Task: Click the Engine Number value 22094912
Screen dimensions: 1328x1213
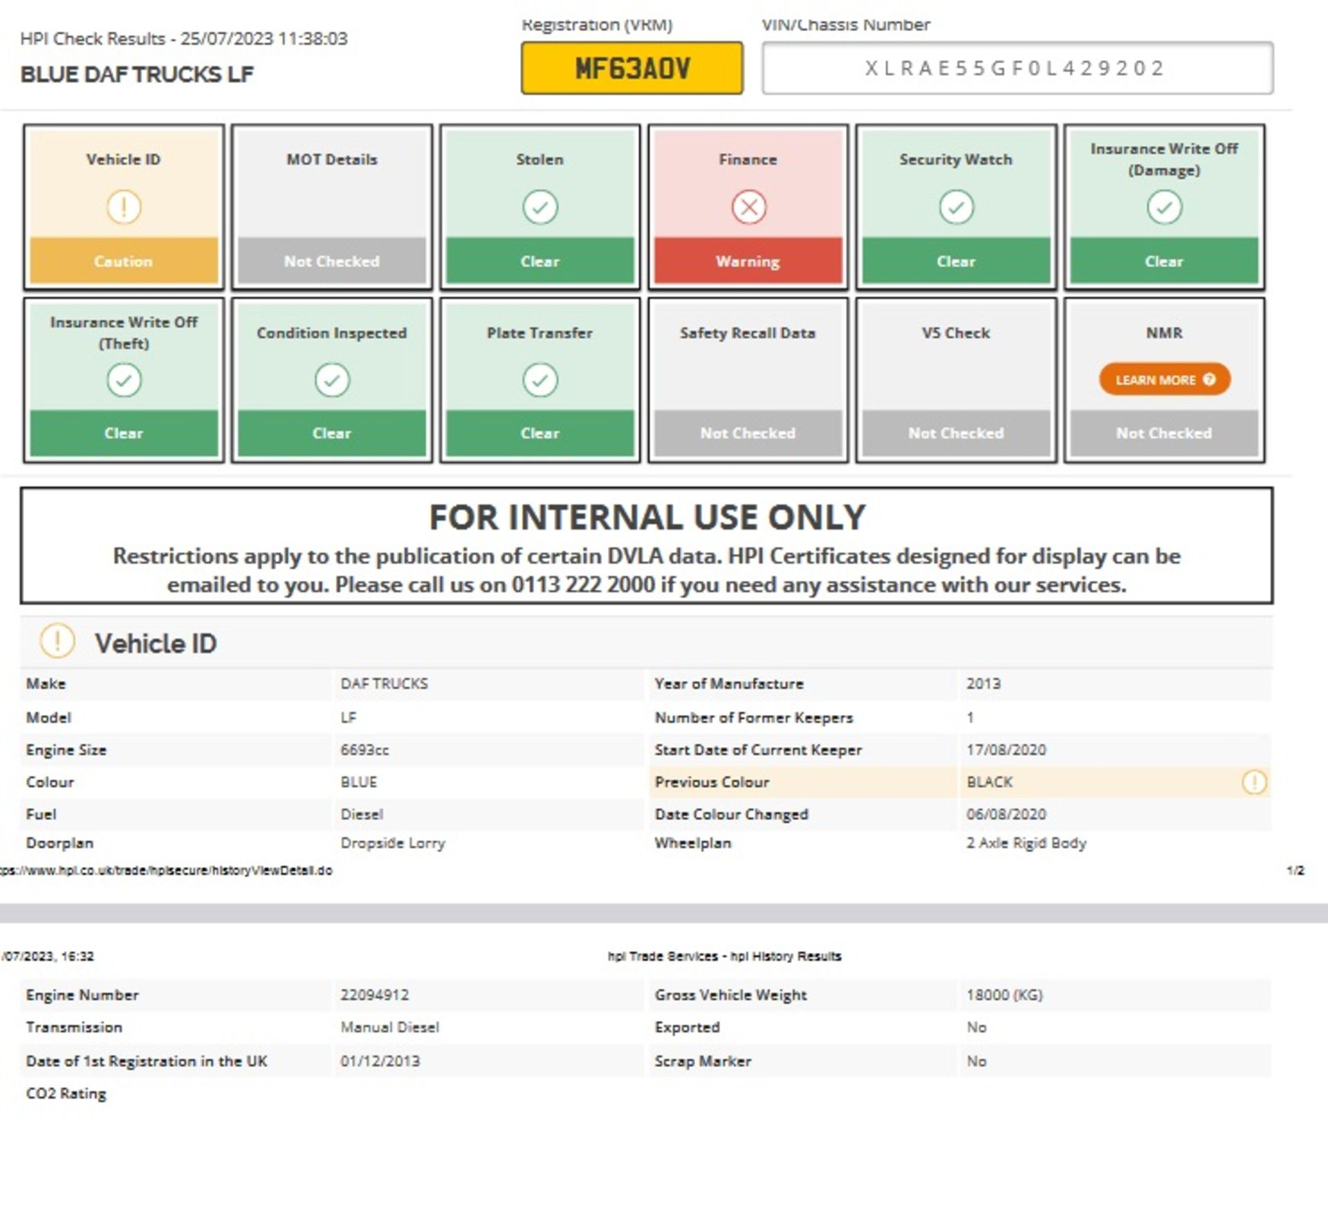Action: click(374, 995)
